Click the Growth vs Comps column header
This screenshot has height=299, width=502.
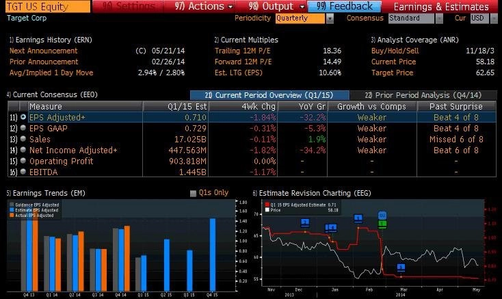(x=372, y=106)
